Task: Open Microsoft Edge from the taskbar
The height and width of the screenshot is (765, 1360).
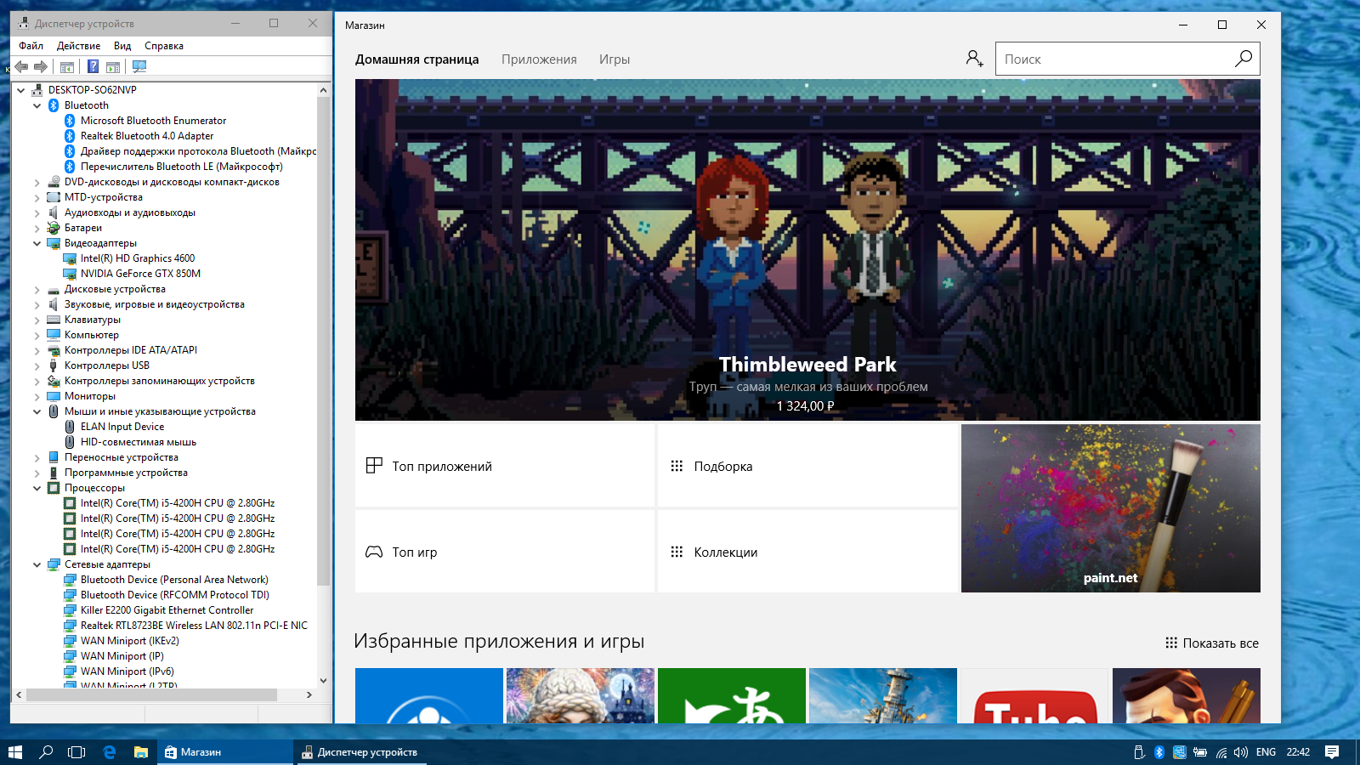Action: (109, 751)
